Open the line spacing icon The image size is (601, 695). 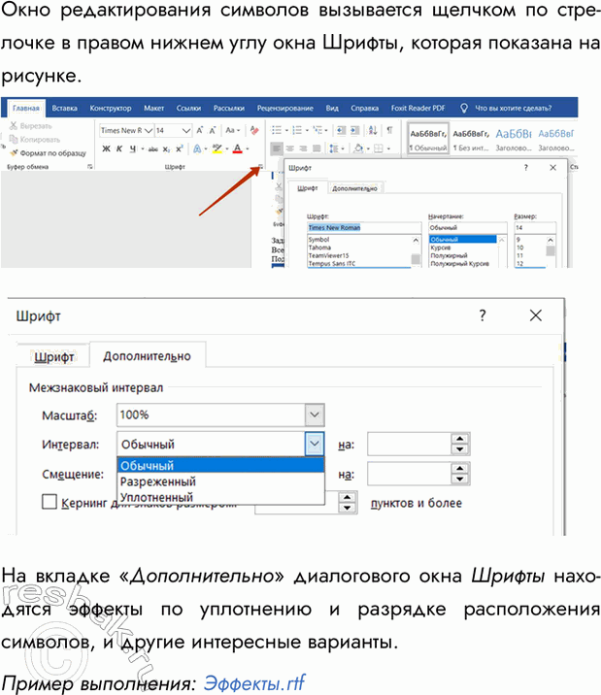tap(333, 149)
